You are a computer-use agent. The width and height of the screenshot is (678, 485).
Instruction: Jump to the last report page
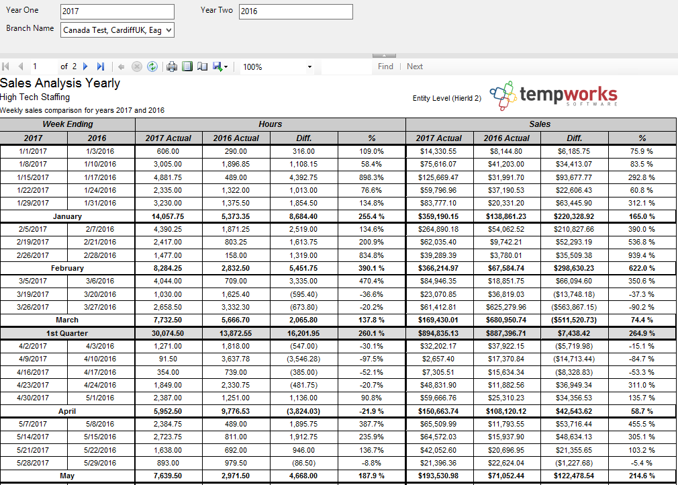tap(100, 67)
